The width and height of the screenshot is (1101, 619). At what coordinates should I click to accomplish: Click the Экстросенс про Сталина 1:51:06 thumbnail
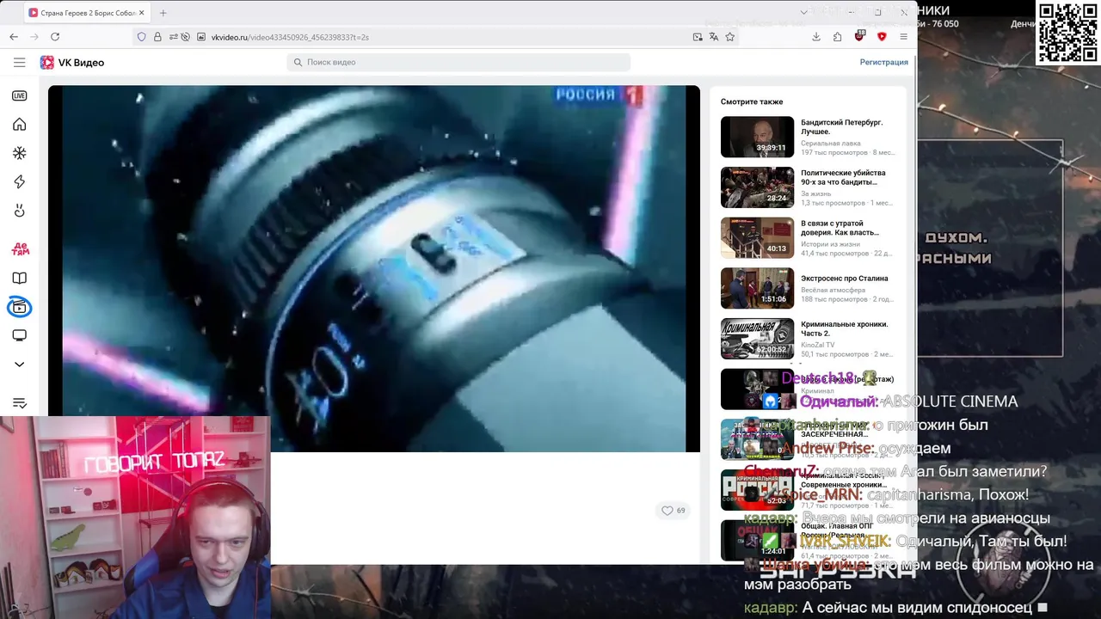click(757, 288)
